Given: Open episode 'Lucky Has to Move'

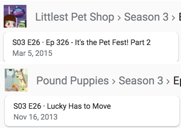Looking at the screenshot, I should (79, 106).
